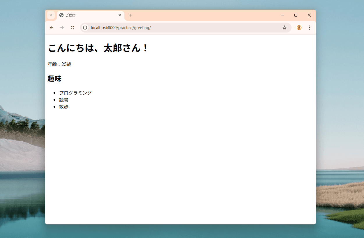364x238 pixels.
Task: Expand the tab search dropdown arrow
Action: [x=51, y=15]
